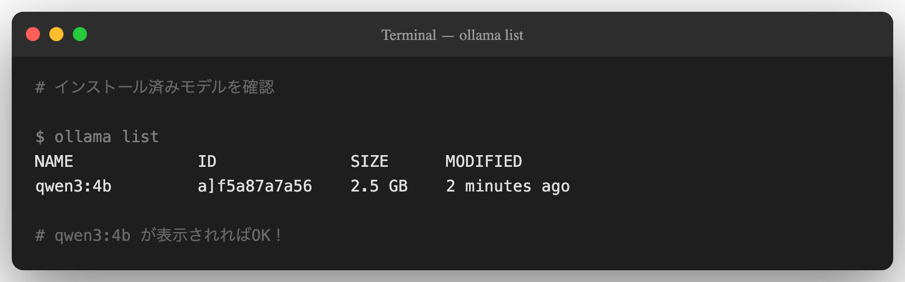Click the "2 minutes ago" modified time
905x282 pixels.
click(x=507, y=187)
